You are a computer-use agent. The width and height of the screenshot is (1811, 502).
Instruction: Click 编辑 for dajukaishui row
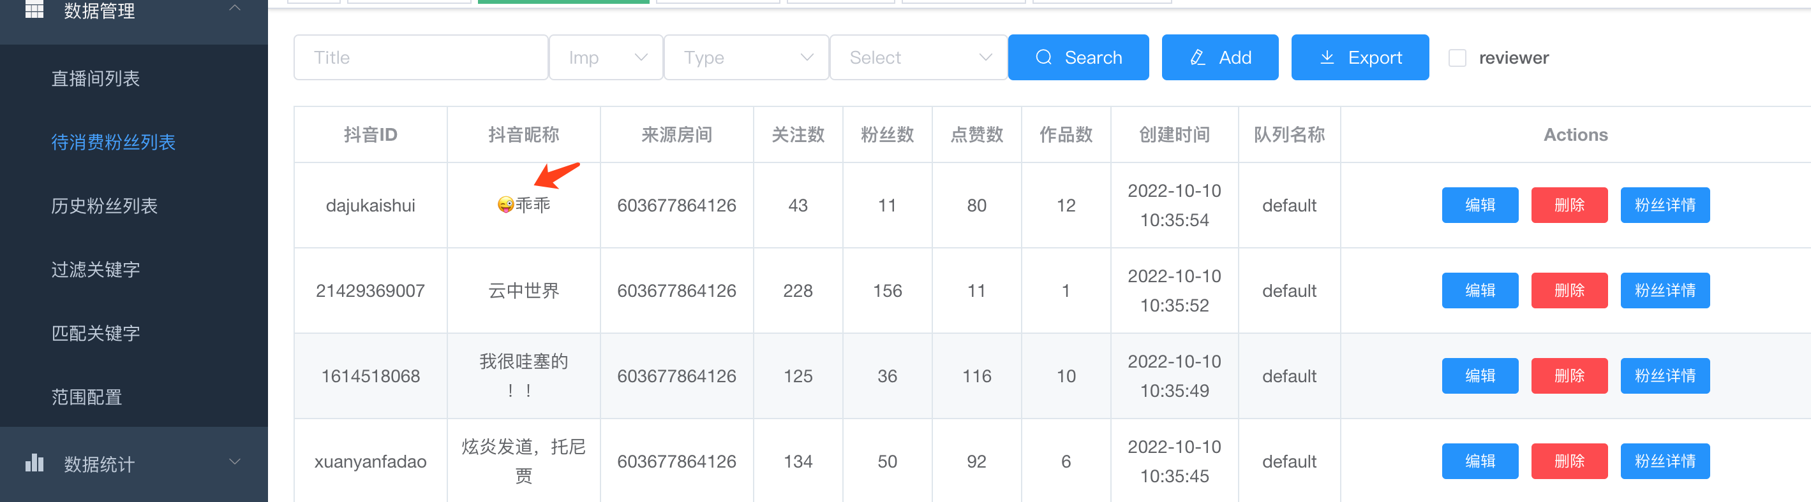[1480, 205]
